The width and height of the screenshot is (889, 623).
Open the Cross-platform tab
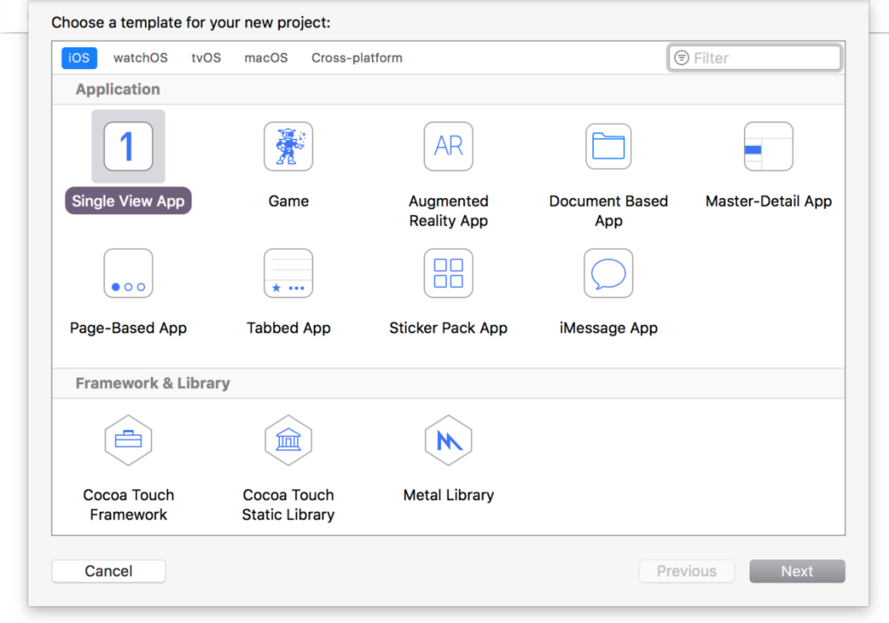(357, 58)
